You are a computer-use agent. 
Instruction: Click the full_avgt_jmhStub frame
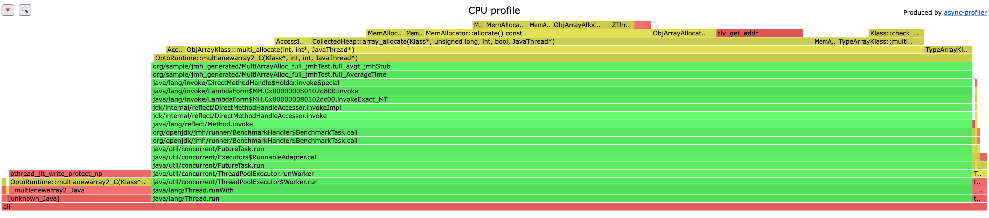click(x=561, y=66)
